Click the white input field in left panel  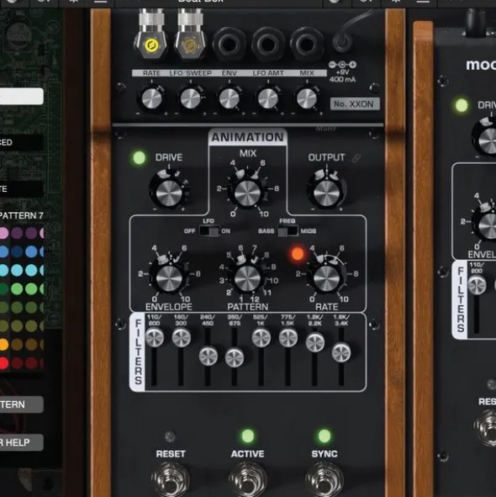coord(22,97)
